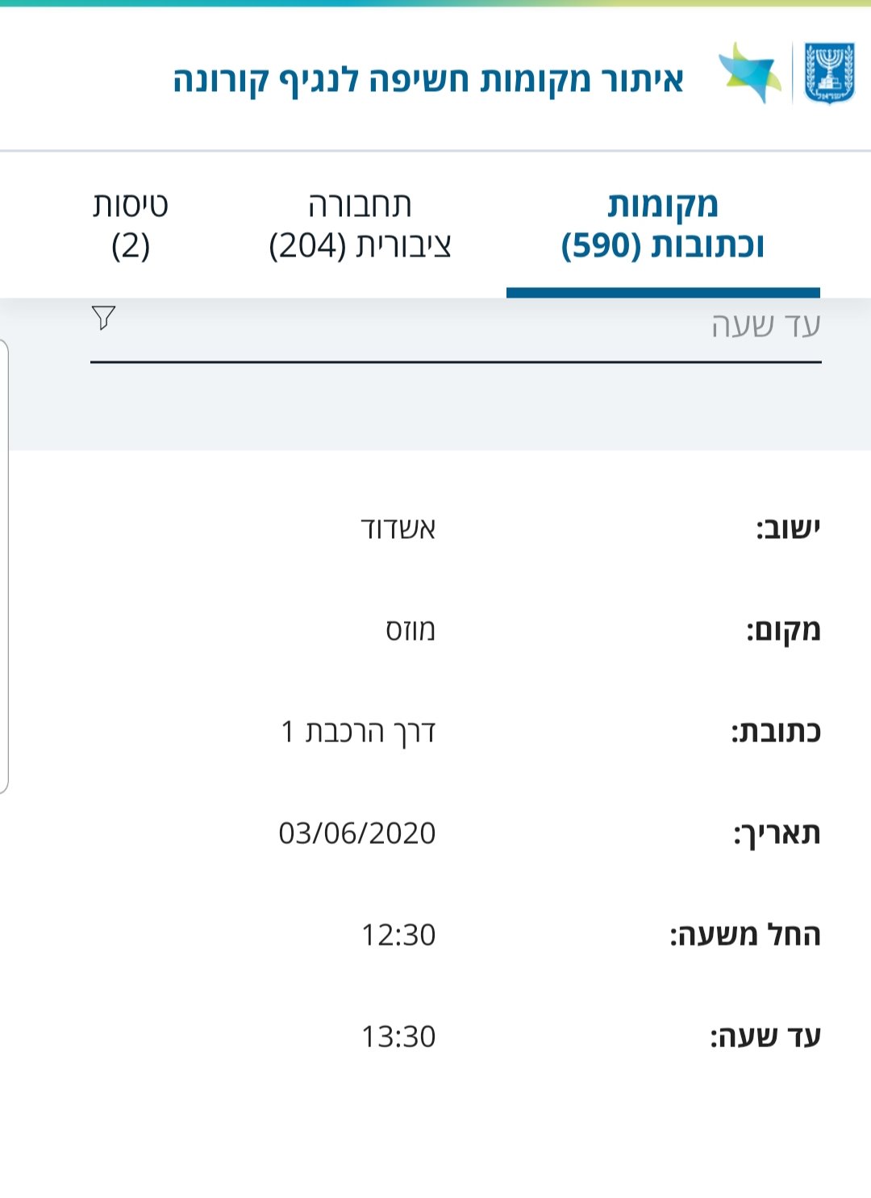The height and width of the screenshot is (1198, 871).
Task: Click the תאריך: label in the result
Action: (776, 833)
